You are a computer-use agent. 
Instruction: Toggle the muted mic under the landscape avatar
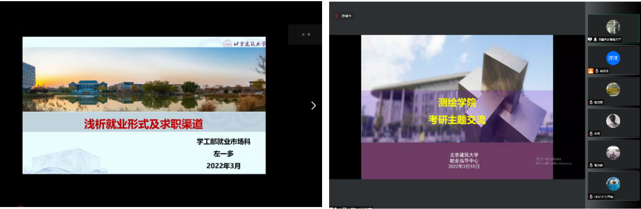591,103
